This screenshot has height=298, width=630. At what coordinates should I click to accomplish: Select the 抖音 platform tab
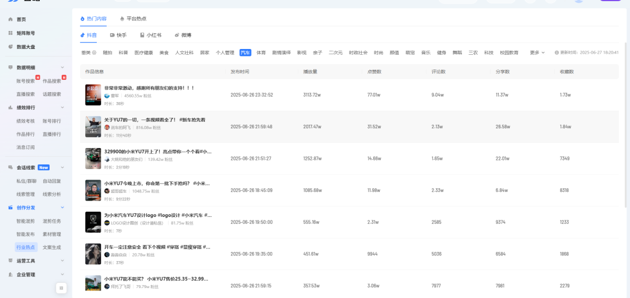(89, 35)
